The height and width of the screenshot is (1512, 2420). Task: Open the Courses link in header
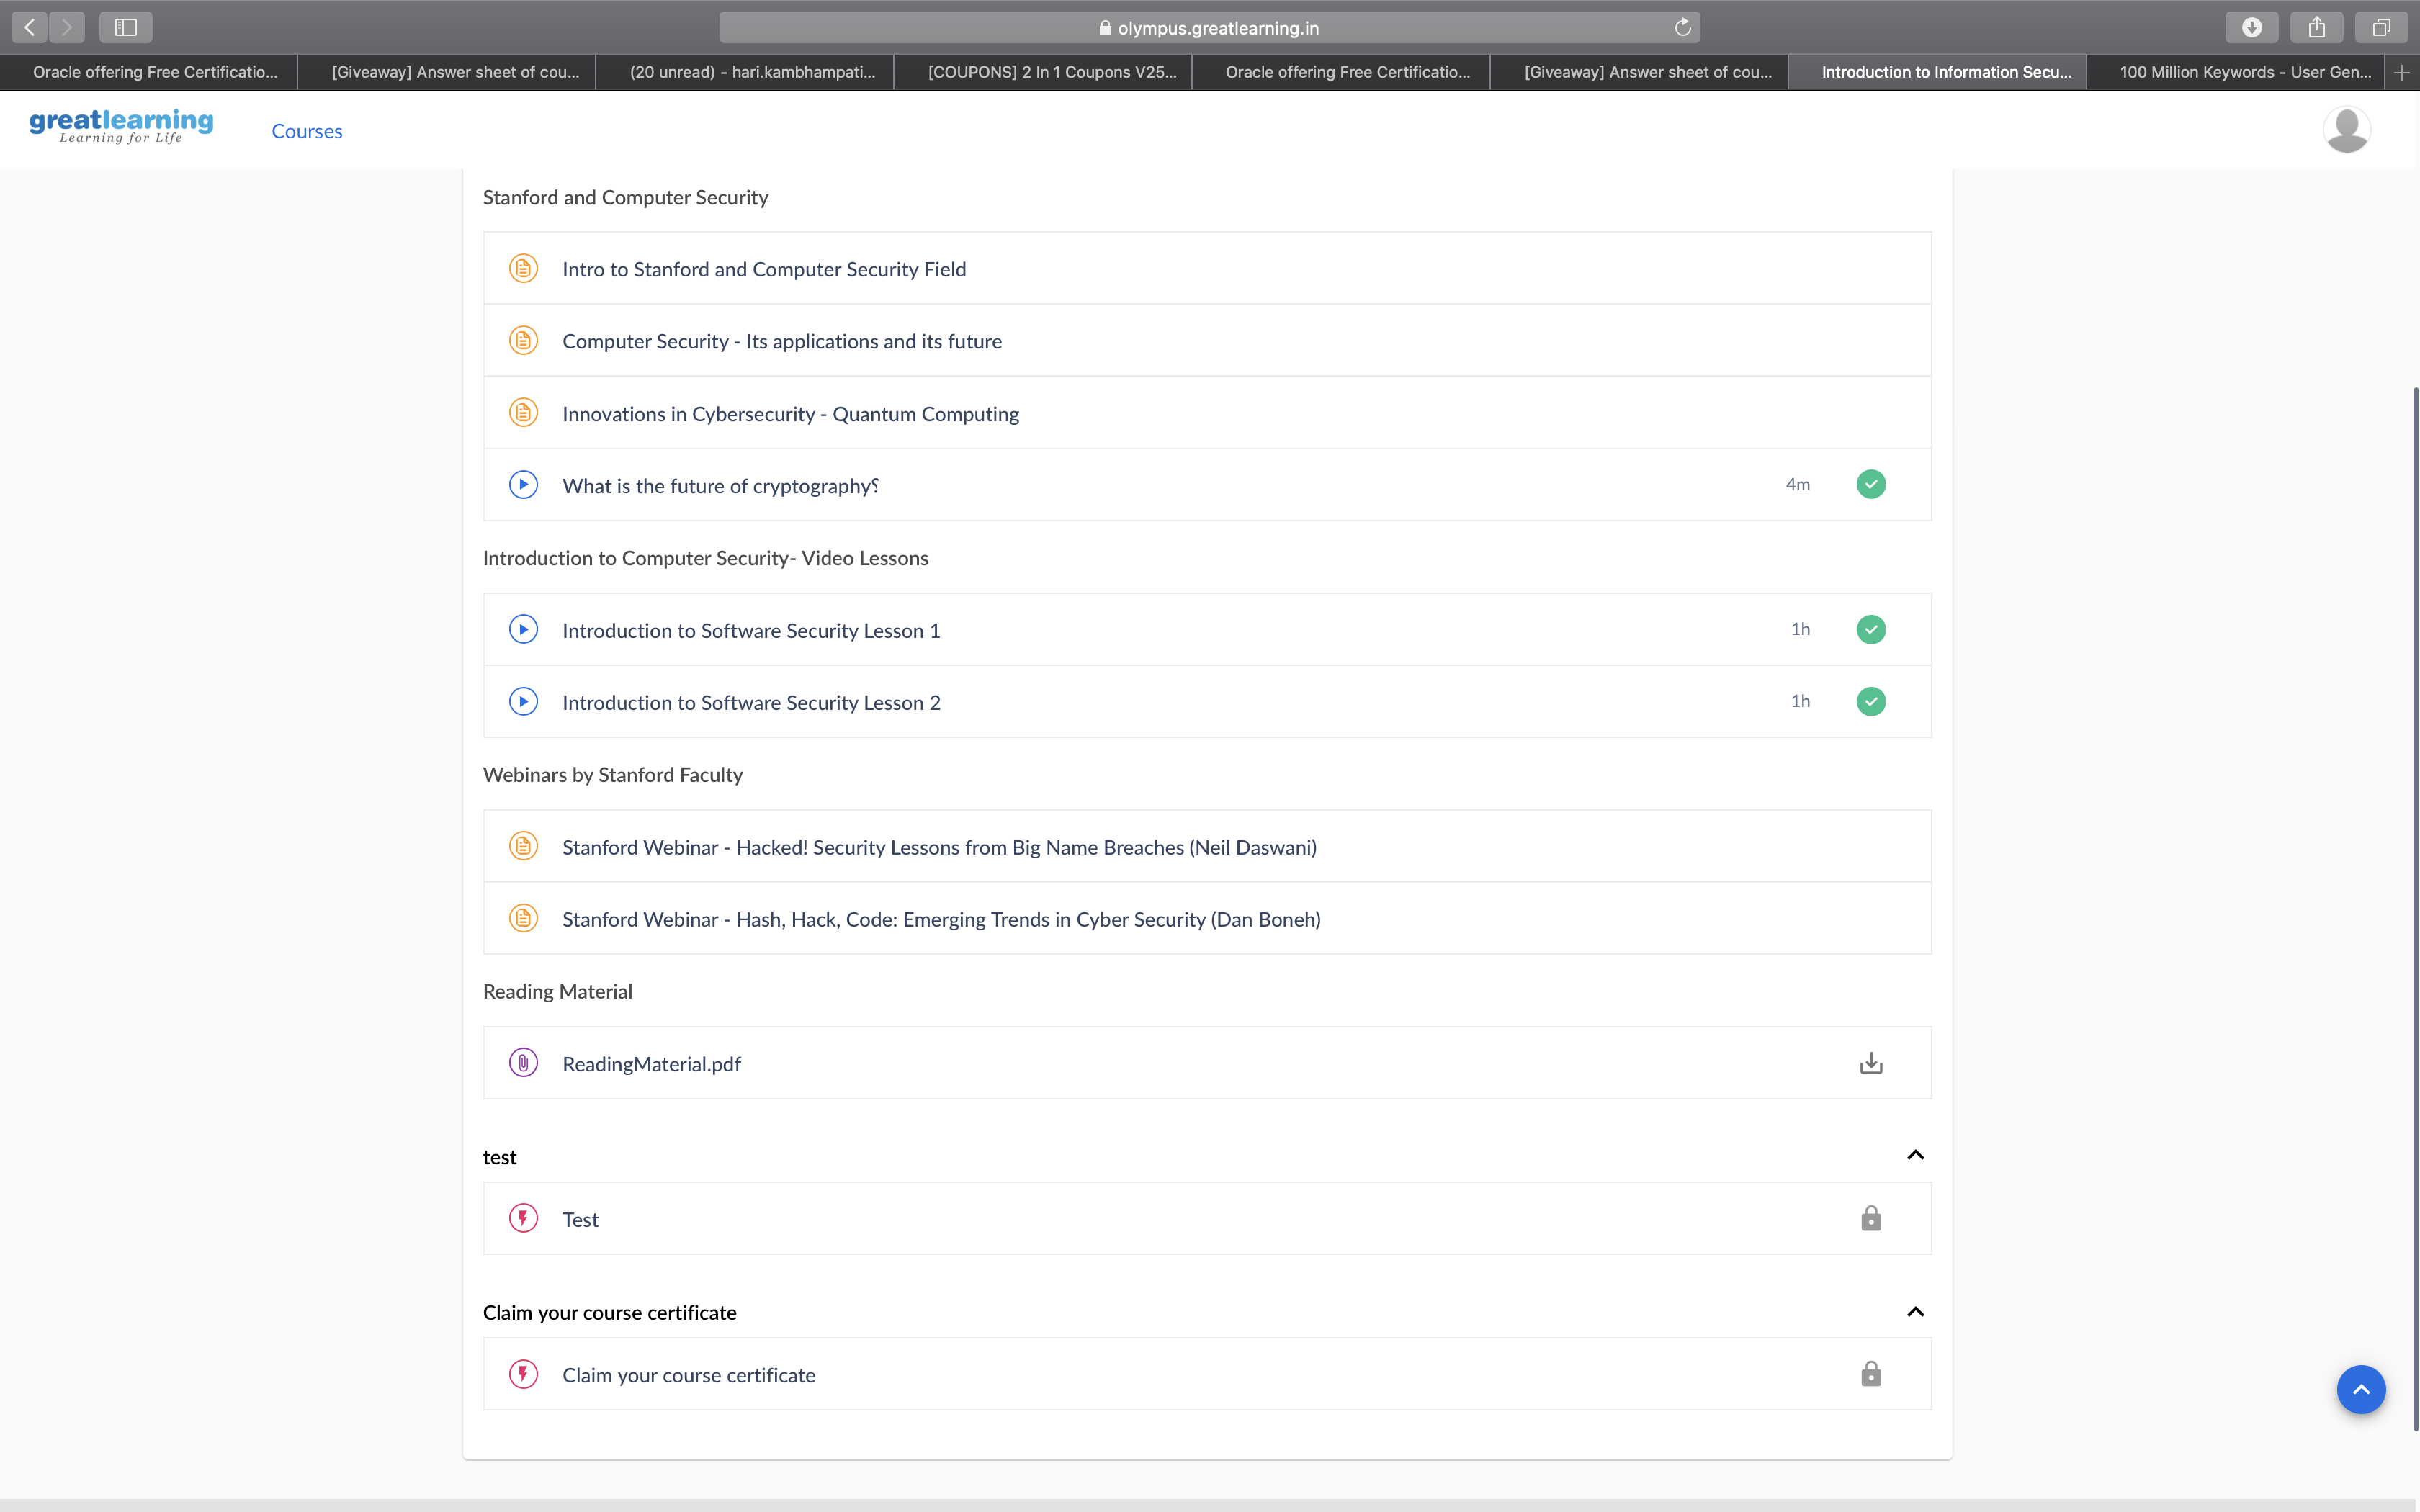click(x=307, y=131)
